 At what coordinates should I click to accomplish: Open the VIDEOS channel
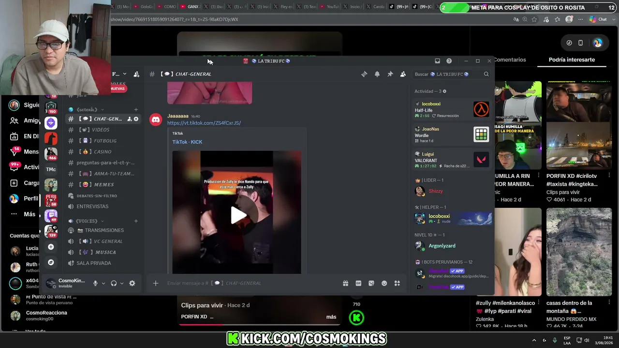point(103,130)
